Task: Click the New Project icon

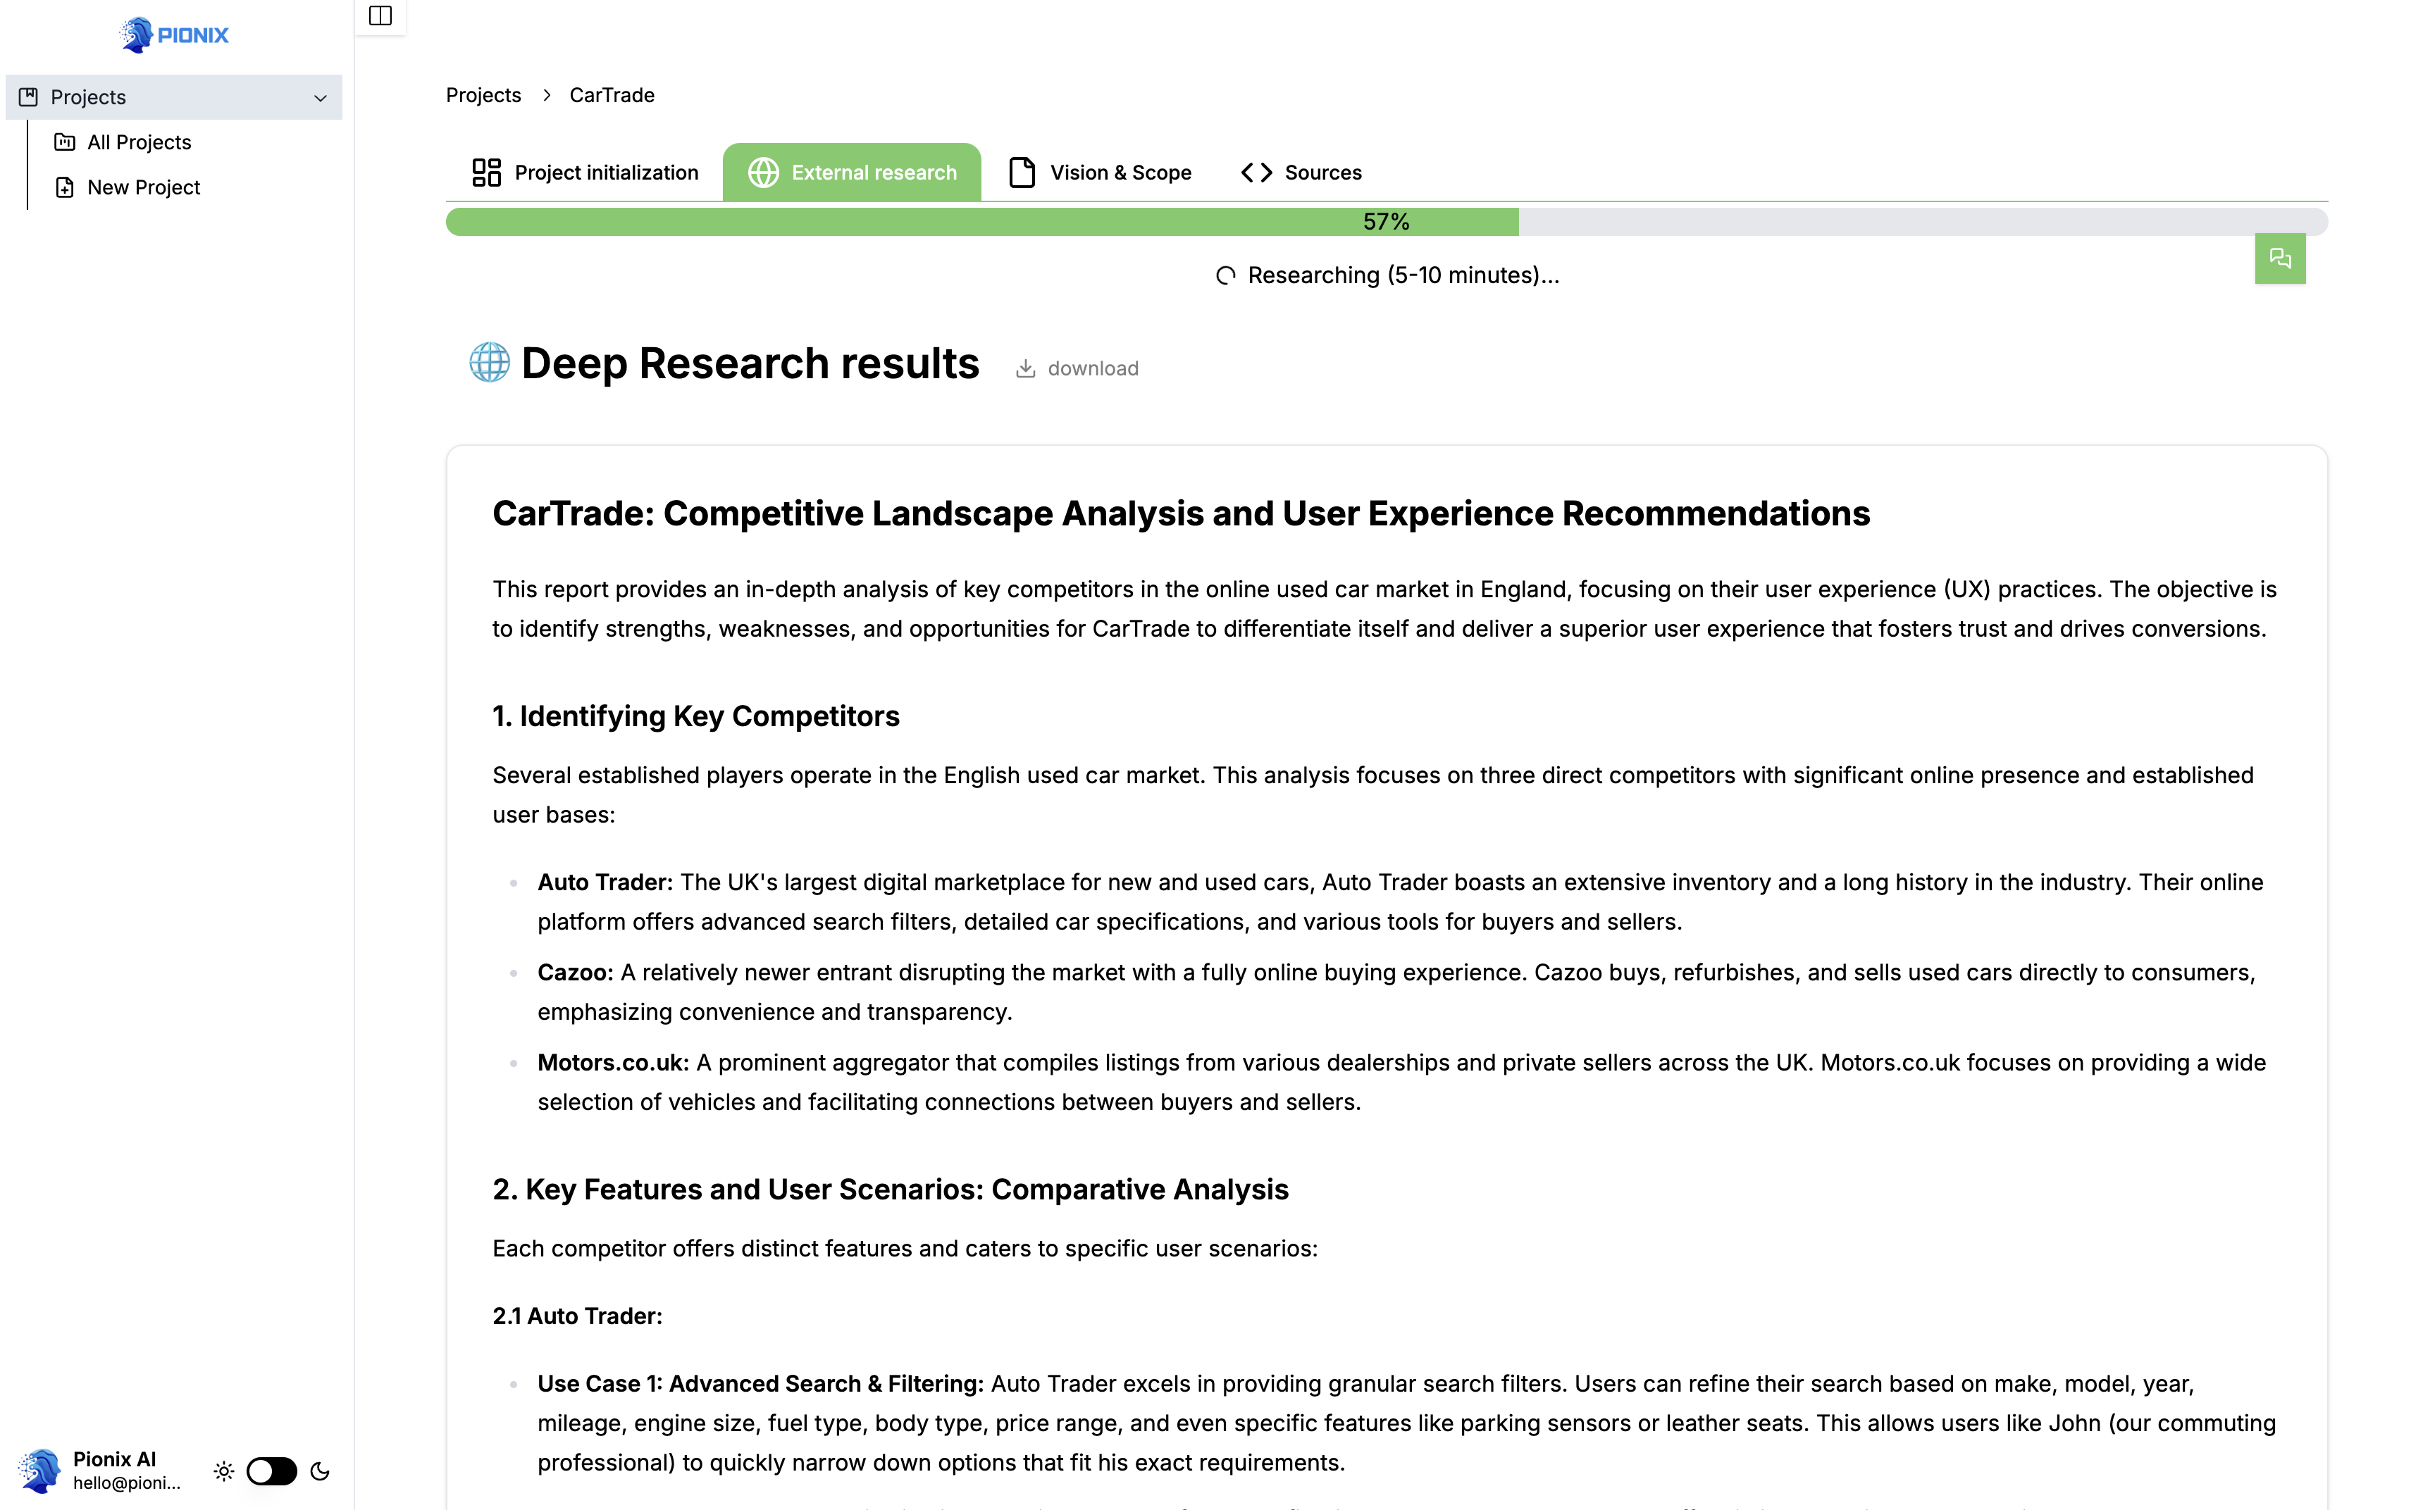Action: pyautogui.click(x=64, y=187)
